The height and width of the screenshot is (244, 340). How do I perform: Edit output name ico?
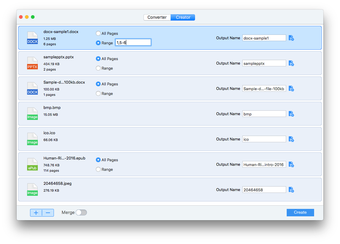pos(264,139)
